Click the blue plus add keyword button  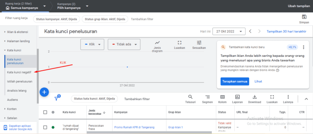tap(44, 92)
